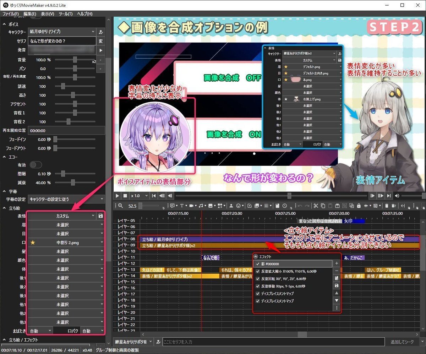Uncheck the 反復移動 effect checkbox
Viewport: 426px width, 354px height.
point(258,286)
